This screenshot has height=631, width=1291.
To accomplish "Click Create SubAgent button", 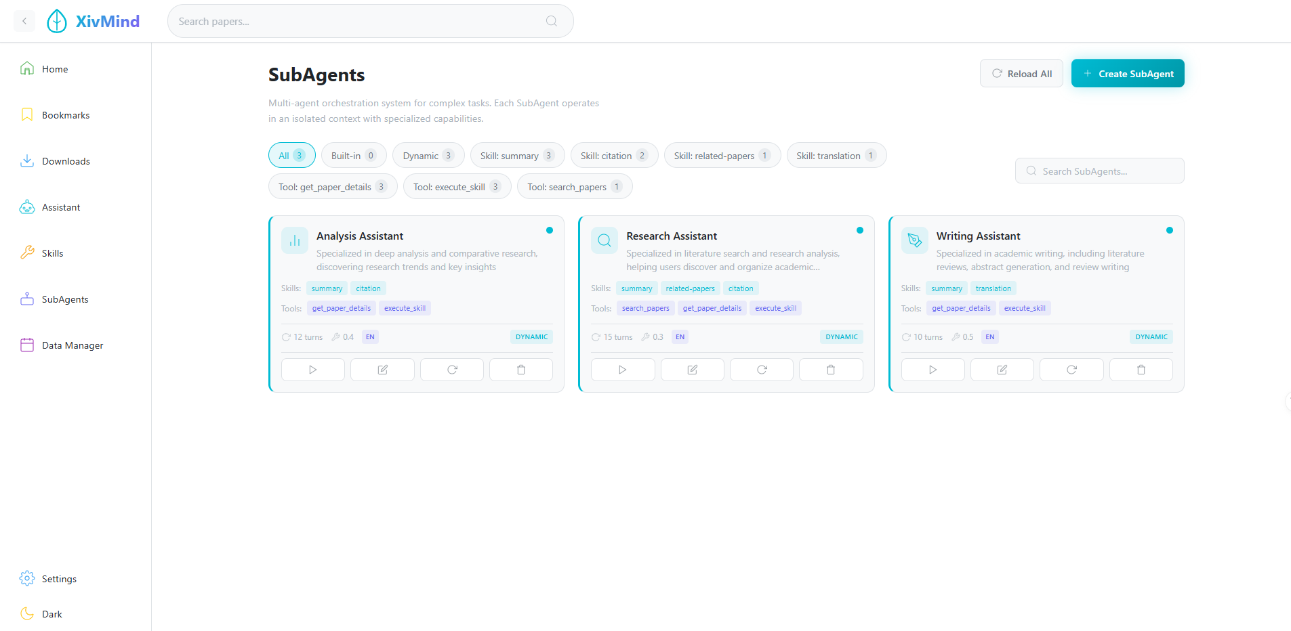I will (x=1128, y=73).
